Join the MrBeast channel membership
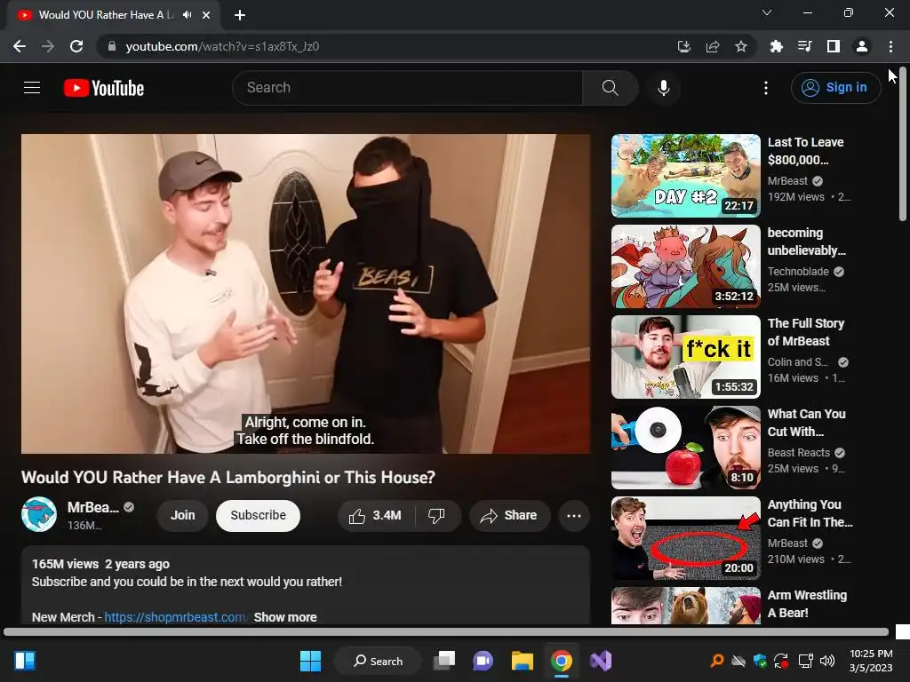Viewport: 910px width, 682px height. [x=183, y=516]
